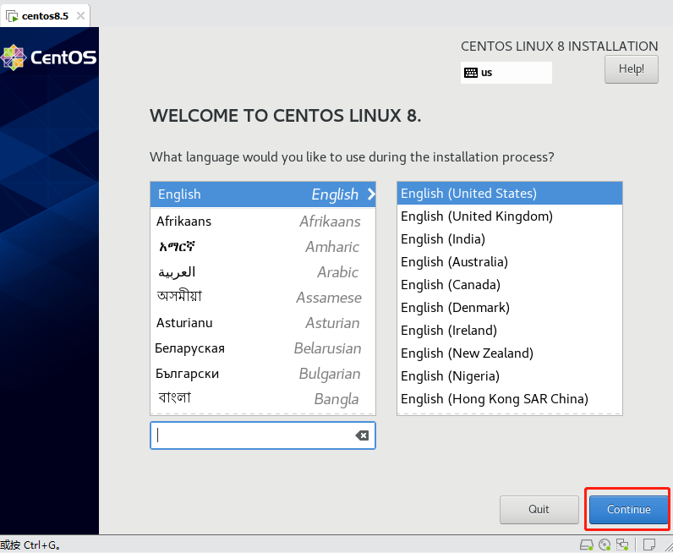This screenshot has height=553, width=673.
Task: Select Bangla language row
Action: 263,399
